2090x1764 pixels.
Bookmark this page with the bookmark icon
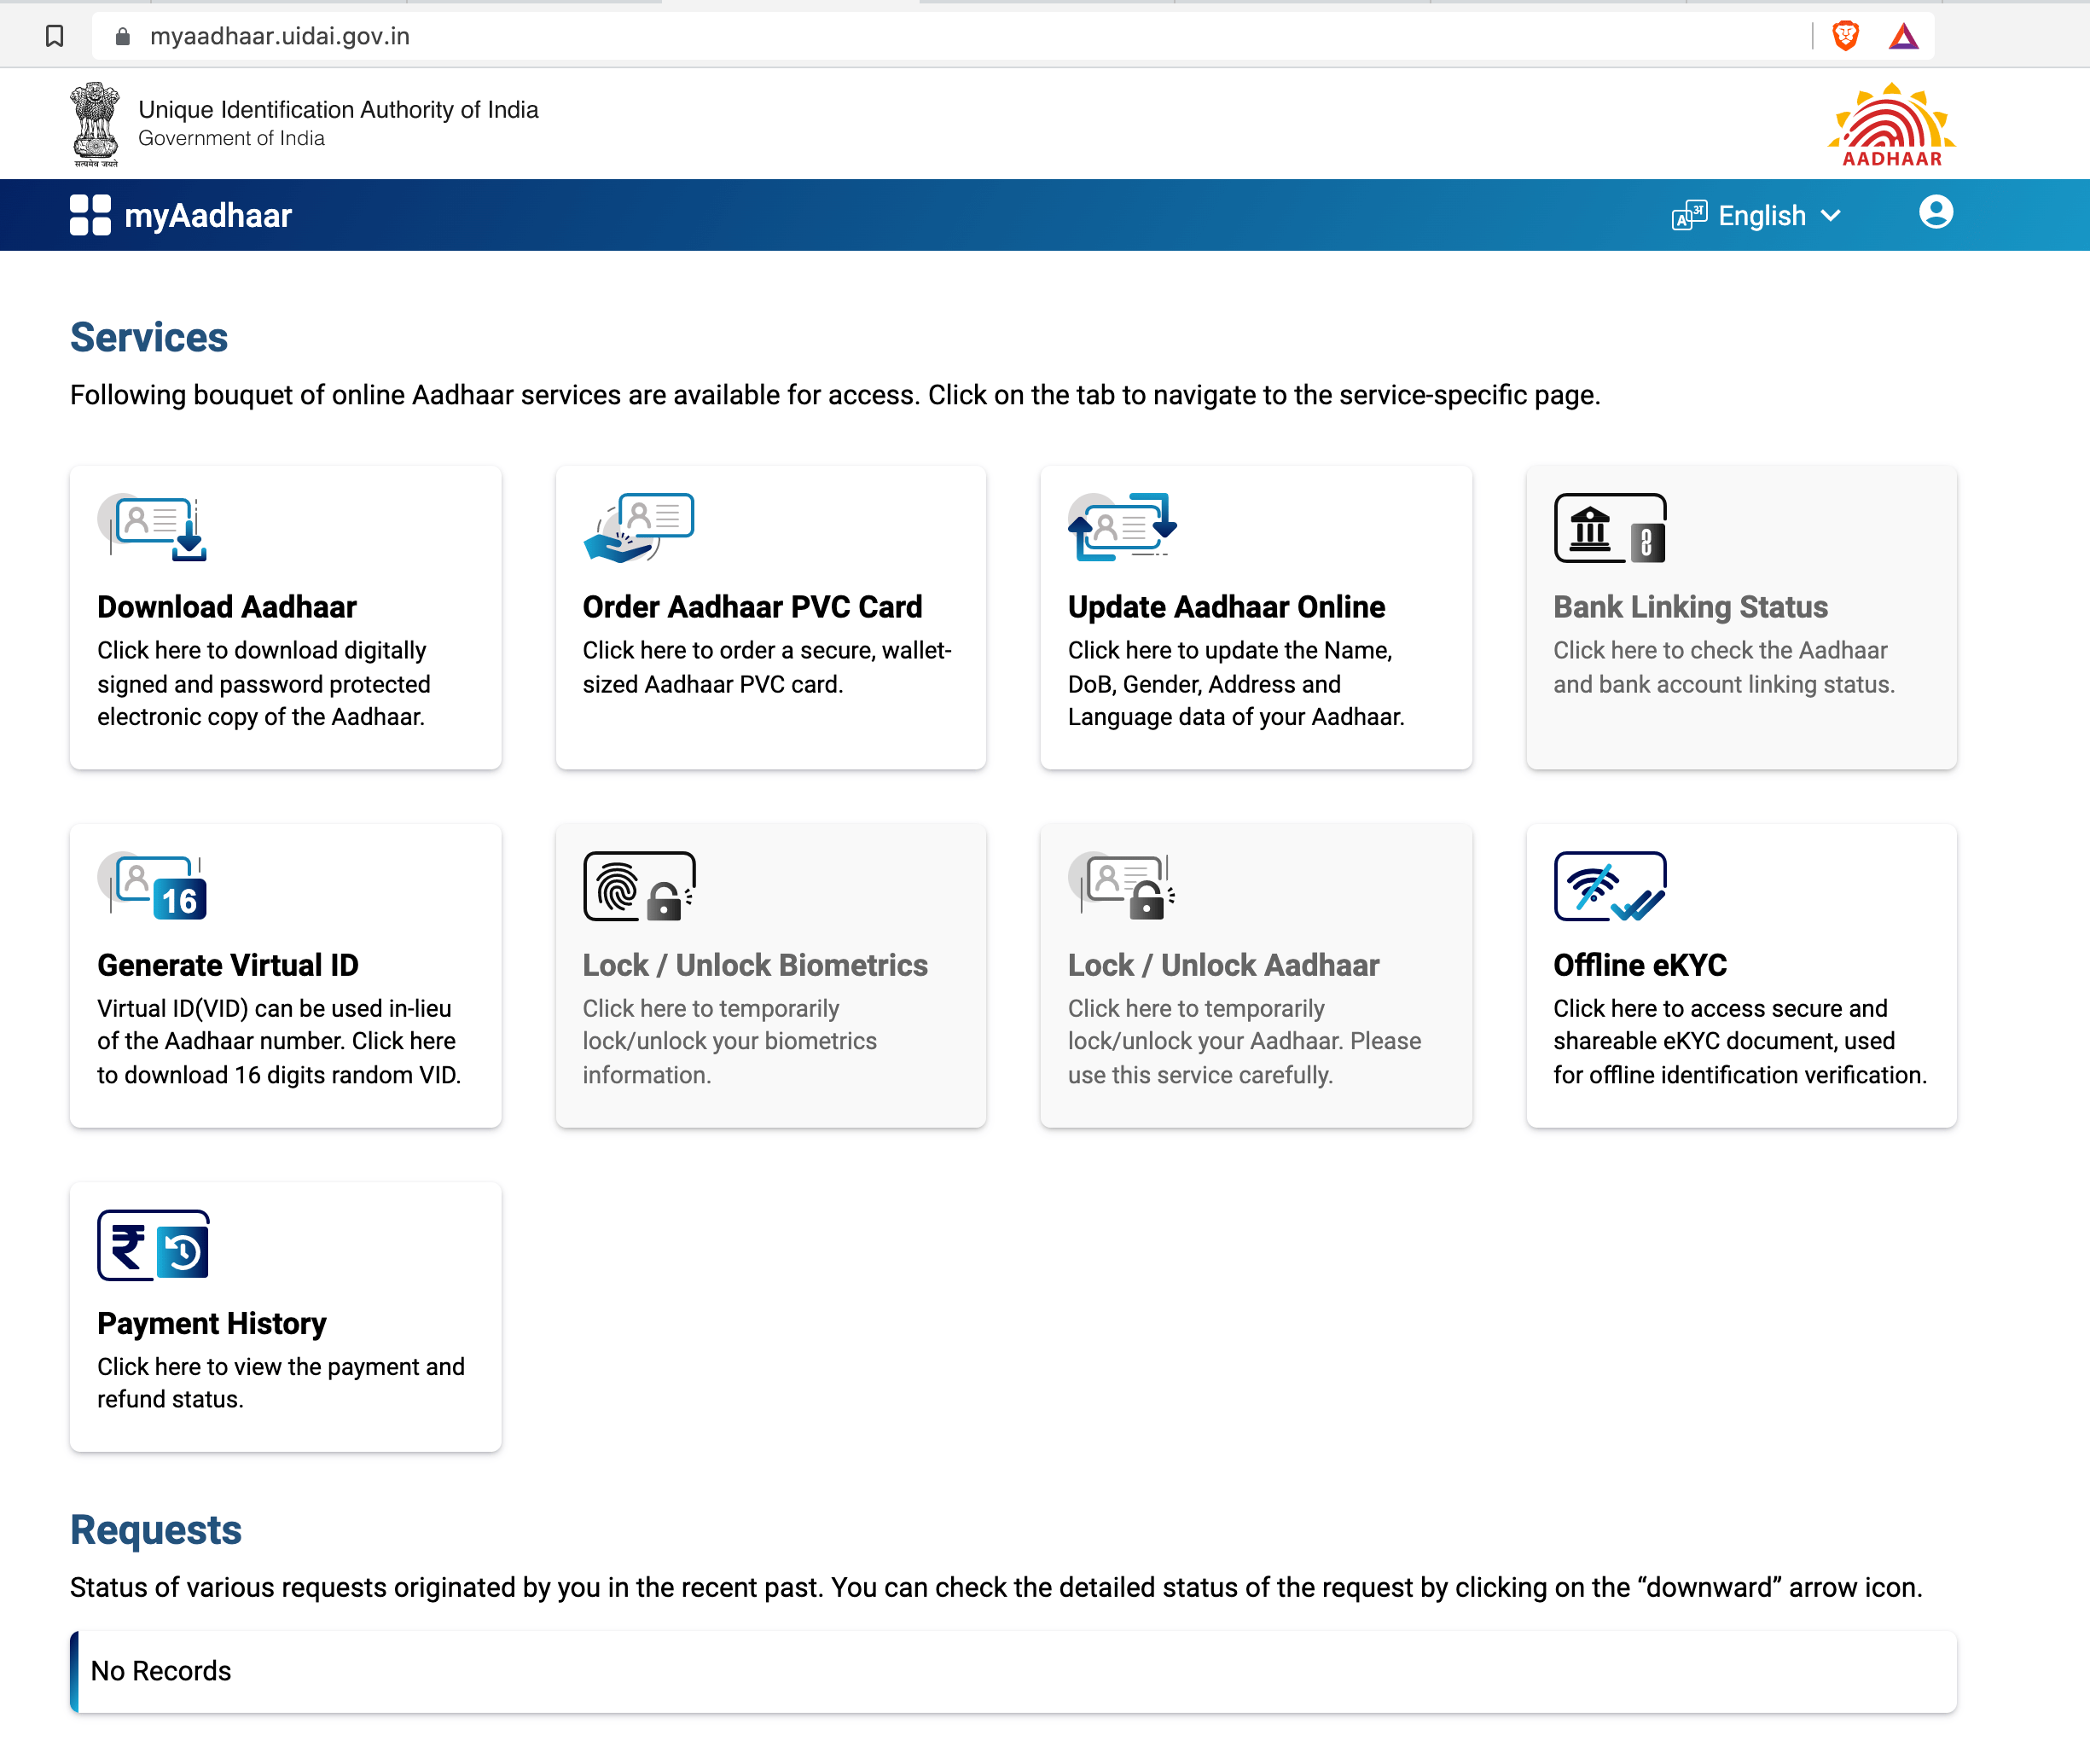point(55,37)
